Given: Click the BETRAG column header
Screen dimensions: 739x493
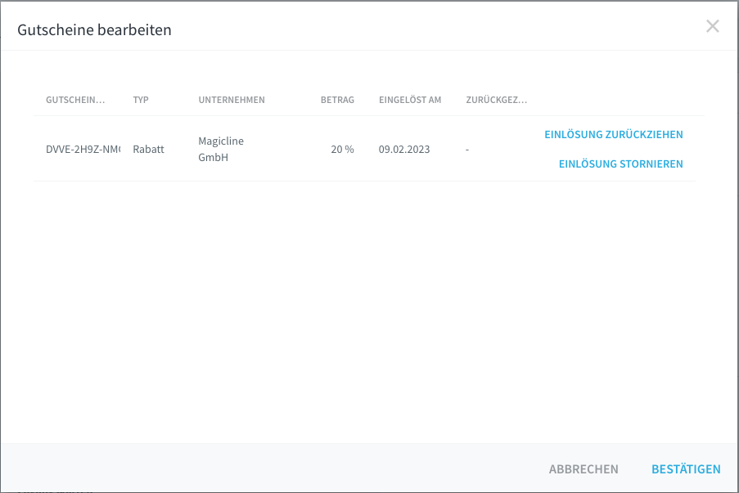Looking at the screenshot, I should [x=337, y=101].
